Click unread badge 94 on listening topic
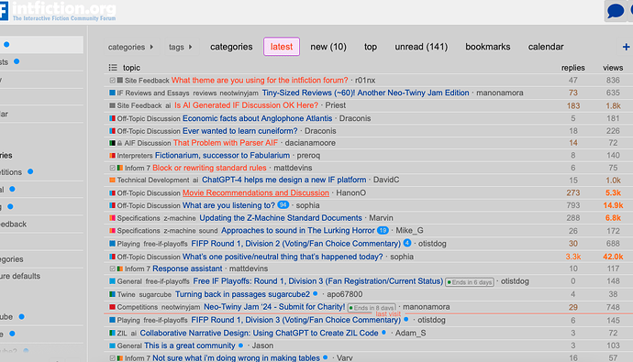Image resolution: width=633 pixels, height=362 pixels. coord(283,204)
